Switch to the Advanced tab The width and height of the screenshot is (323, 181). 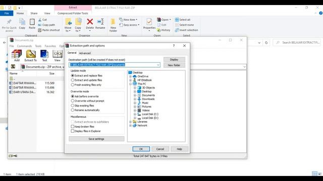coord(85,53)
